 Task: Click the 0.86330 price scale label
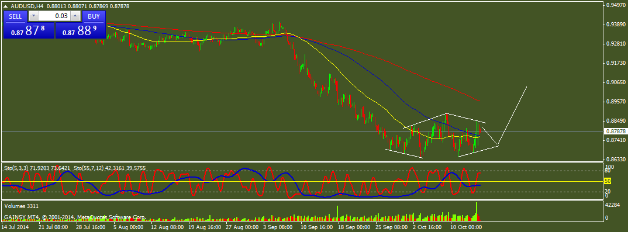pyautogui.click(x=616, y=159)
